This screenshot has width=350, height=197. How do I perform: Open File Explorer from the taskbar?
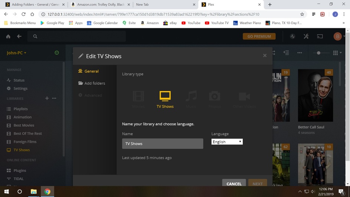pyautogui.click(x=33, y=192)
